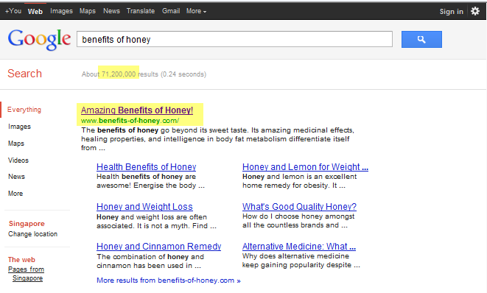This screenshot has width=487, height=293.
Task: Filter results by Images in sidebar
Action: click(20, 127)
